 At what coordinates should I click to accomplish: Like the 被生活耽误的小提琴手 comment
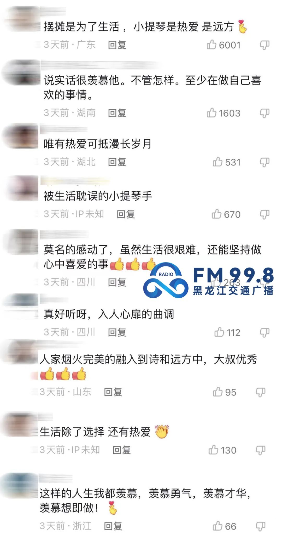pyautogui.click(x=216, y=214)
